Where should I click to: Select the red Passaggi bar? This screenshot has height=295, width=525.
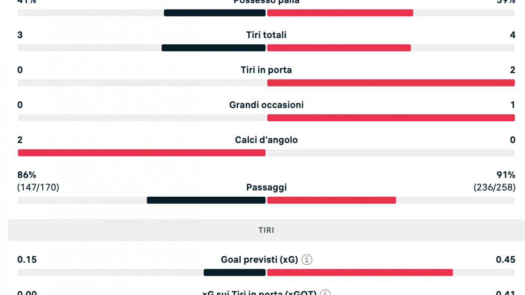pos(331,200)
